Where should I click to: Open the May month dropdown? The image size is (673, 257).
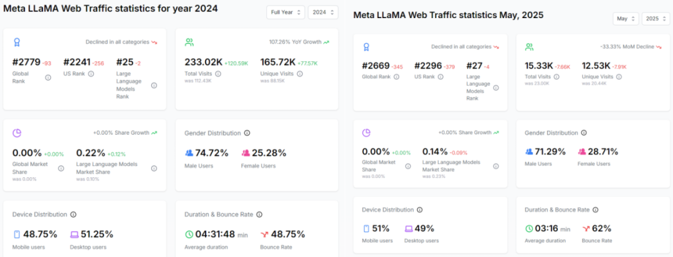point(626,19)
